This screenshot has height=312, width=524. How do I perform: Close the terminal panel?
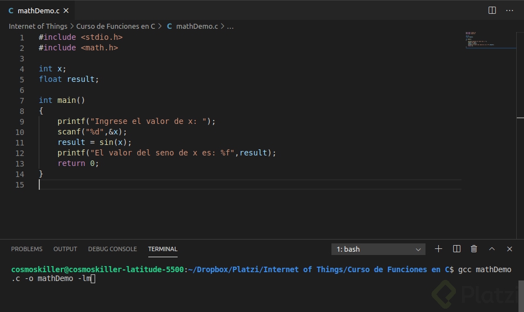[x=510, y=249]
